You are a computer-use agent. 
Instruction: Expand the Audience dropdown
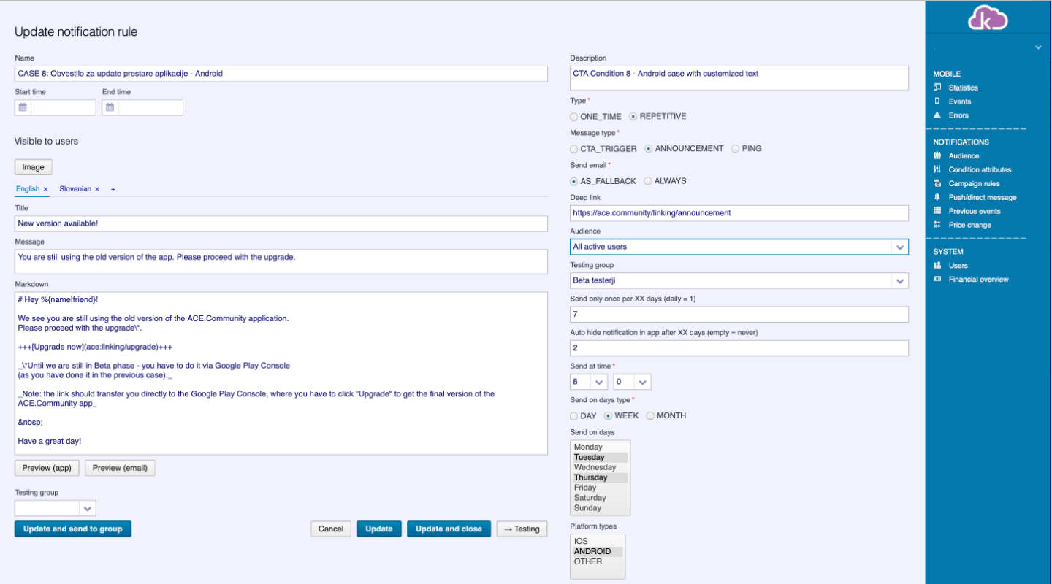900,247
